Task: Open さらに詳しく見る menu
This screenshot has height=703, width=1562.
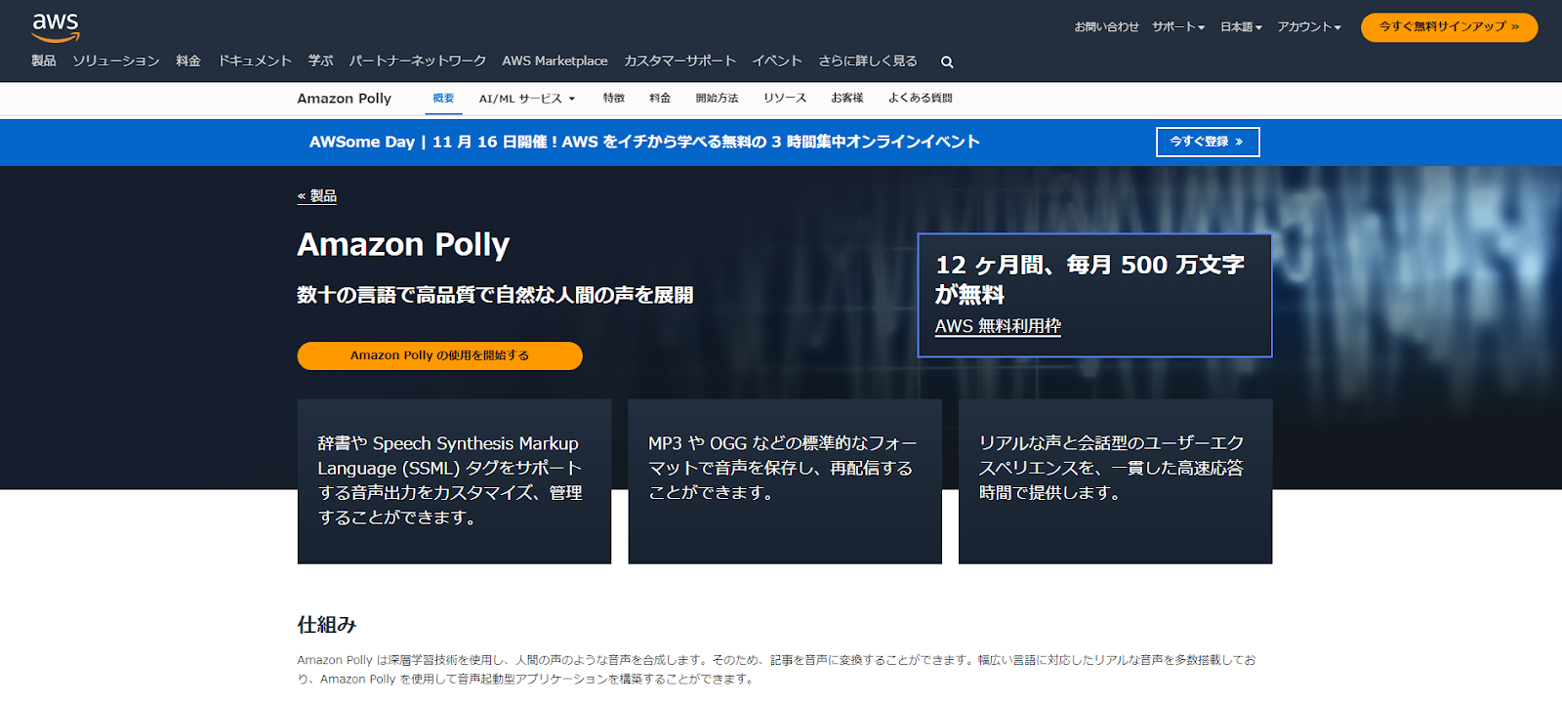Action: 868,61
